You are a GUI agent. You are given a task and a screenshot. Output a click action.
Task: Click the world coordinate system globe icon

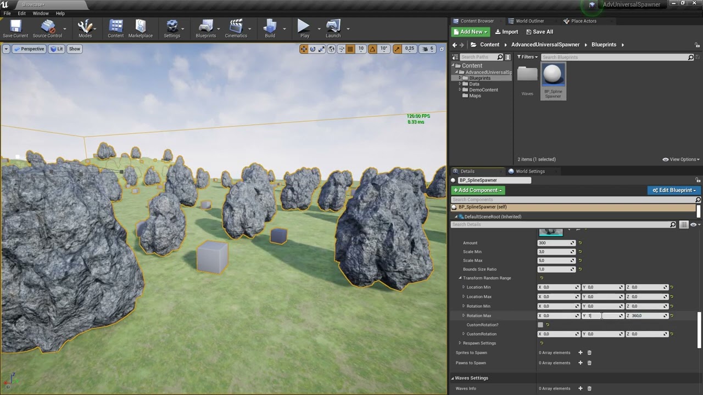pos(331,49)
